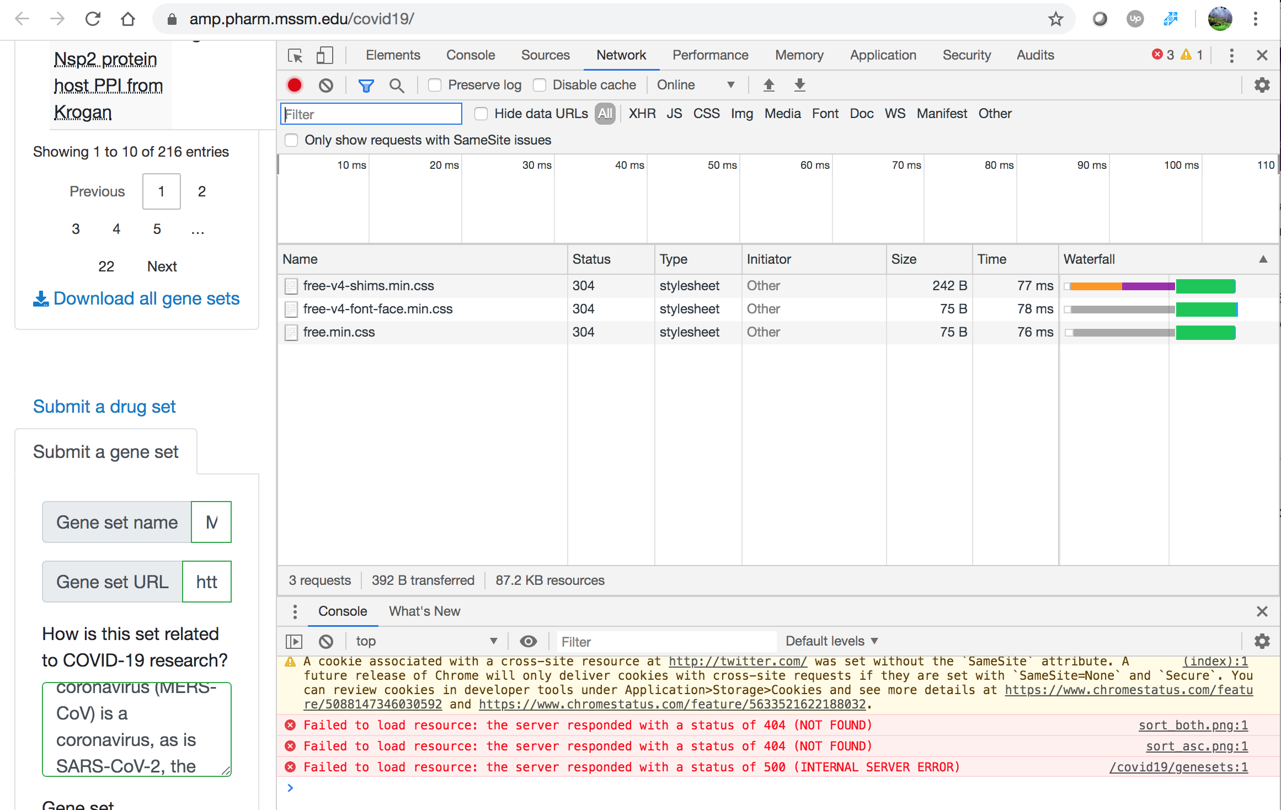Expand the Default levels dropdown
Image resolution: width=1281 pixels, height=810 pixels.
(x=831, y=641)
